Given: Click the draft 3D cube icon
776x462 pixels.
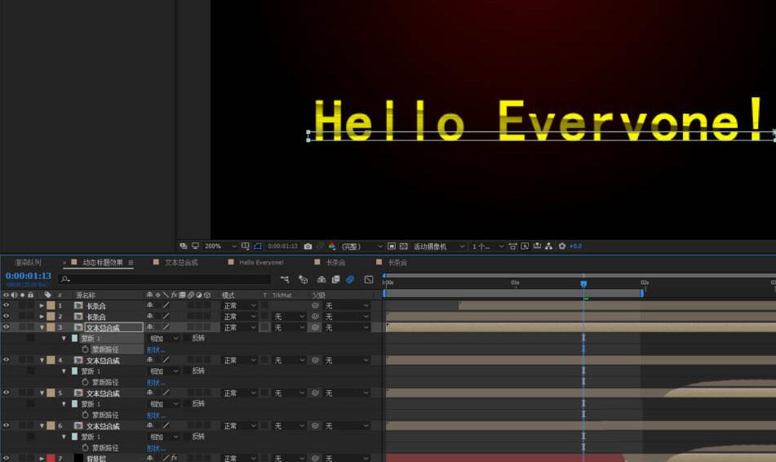Looking at the screenshot, I should [303, 279].
